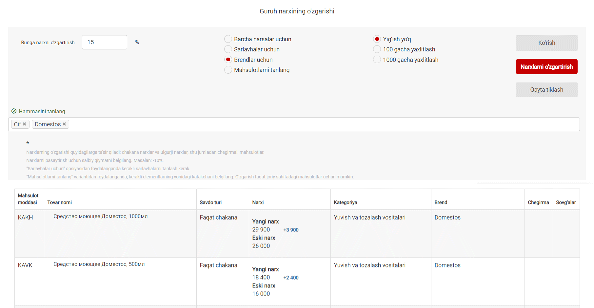The height and width of the screenshot is (308, 594).
Task: Click old price 26 000
Action: [261, 246]
